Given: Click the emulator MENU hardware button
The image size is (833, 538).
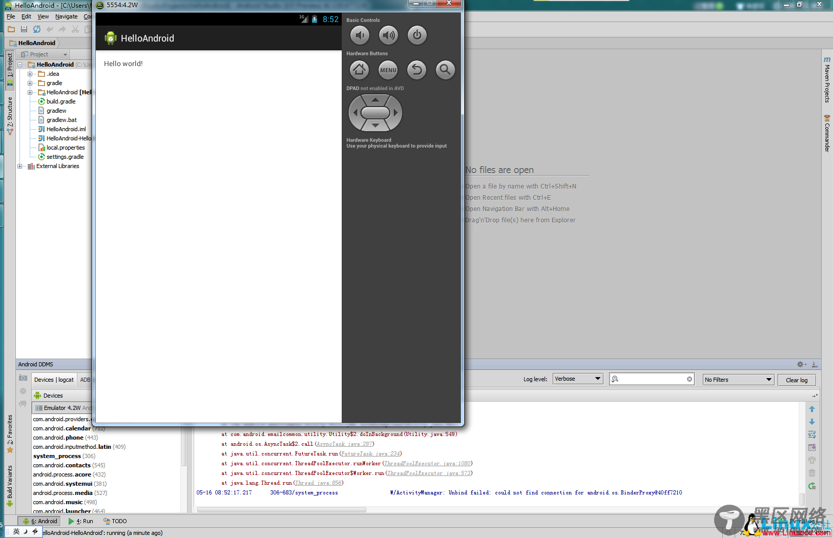Looking at the screenshot, I should [388, 70].
